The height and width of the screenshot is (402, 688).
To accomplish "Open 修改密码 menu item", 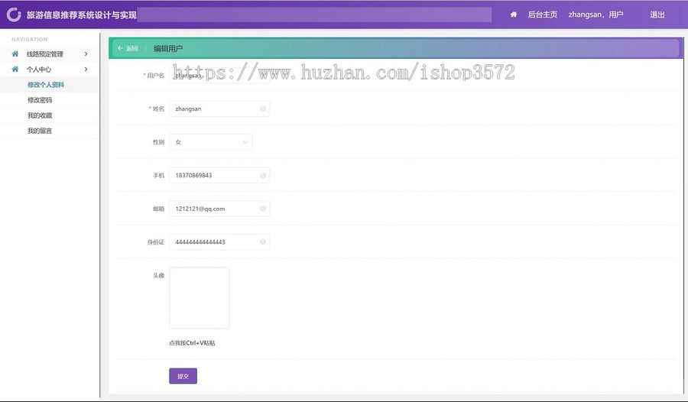I will pyautogui.click(x=40, y=100).
